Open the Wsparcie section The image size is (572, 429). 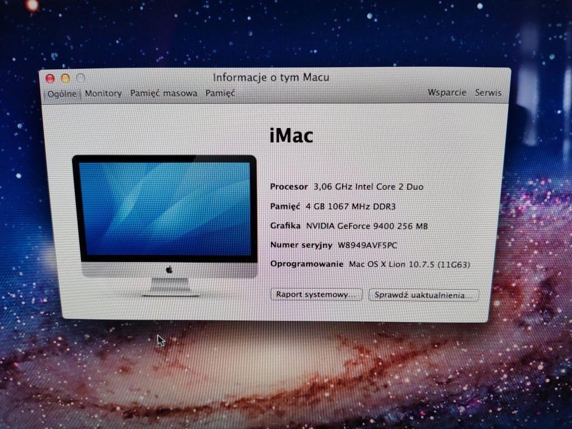point(447,93)
